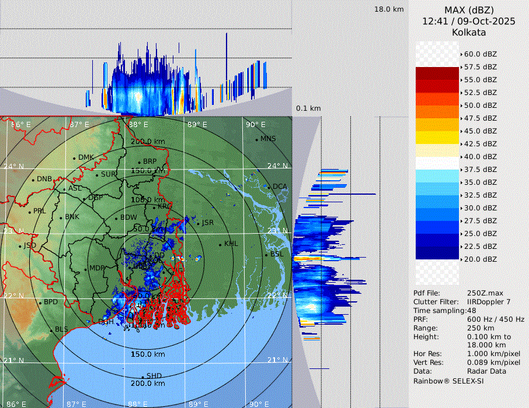This screenshot has height=408, width=529.
Task: Select the DCA station marker
Action: 269,187
